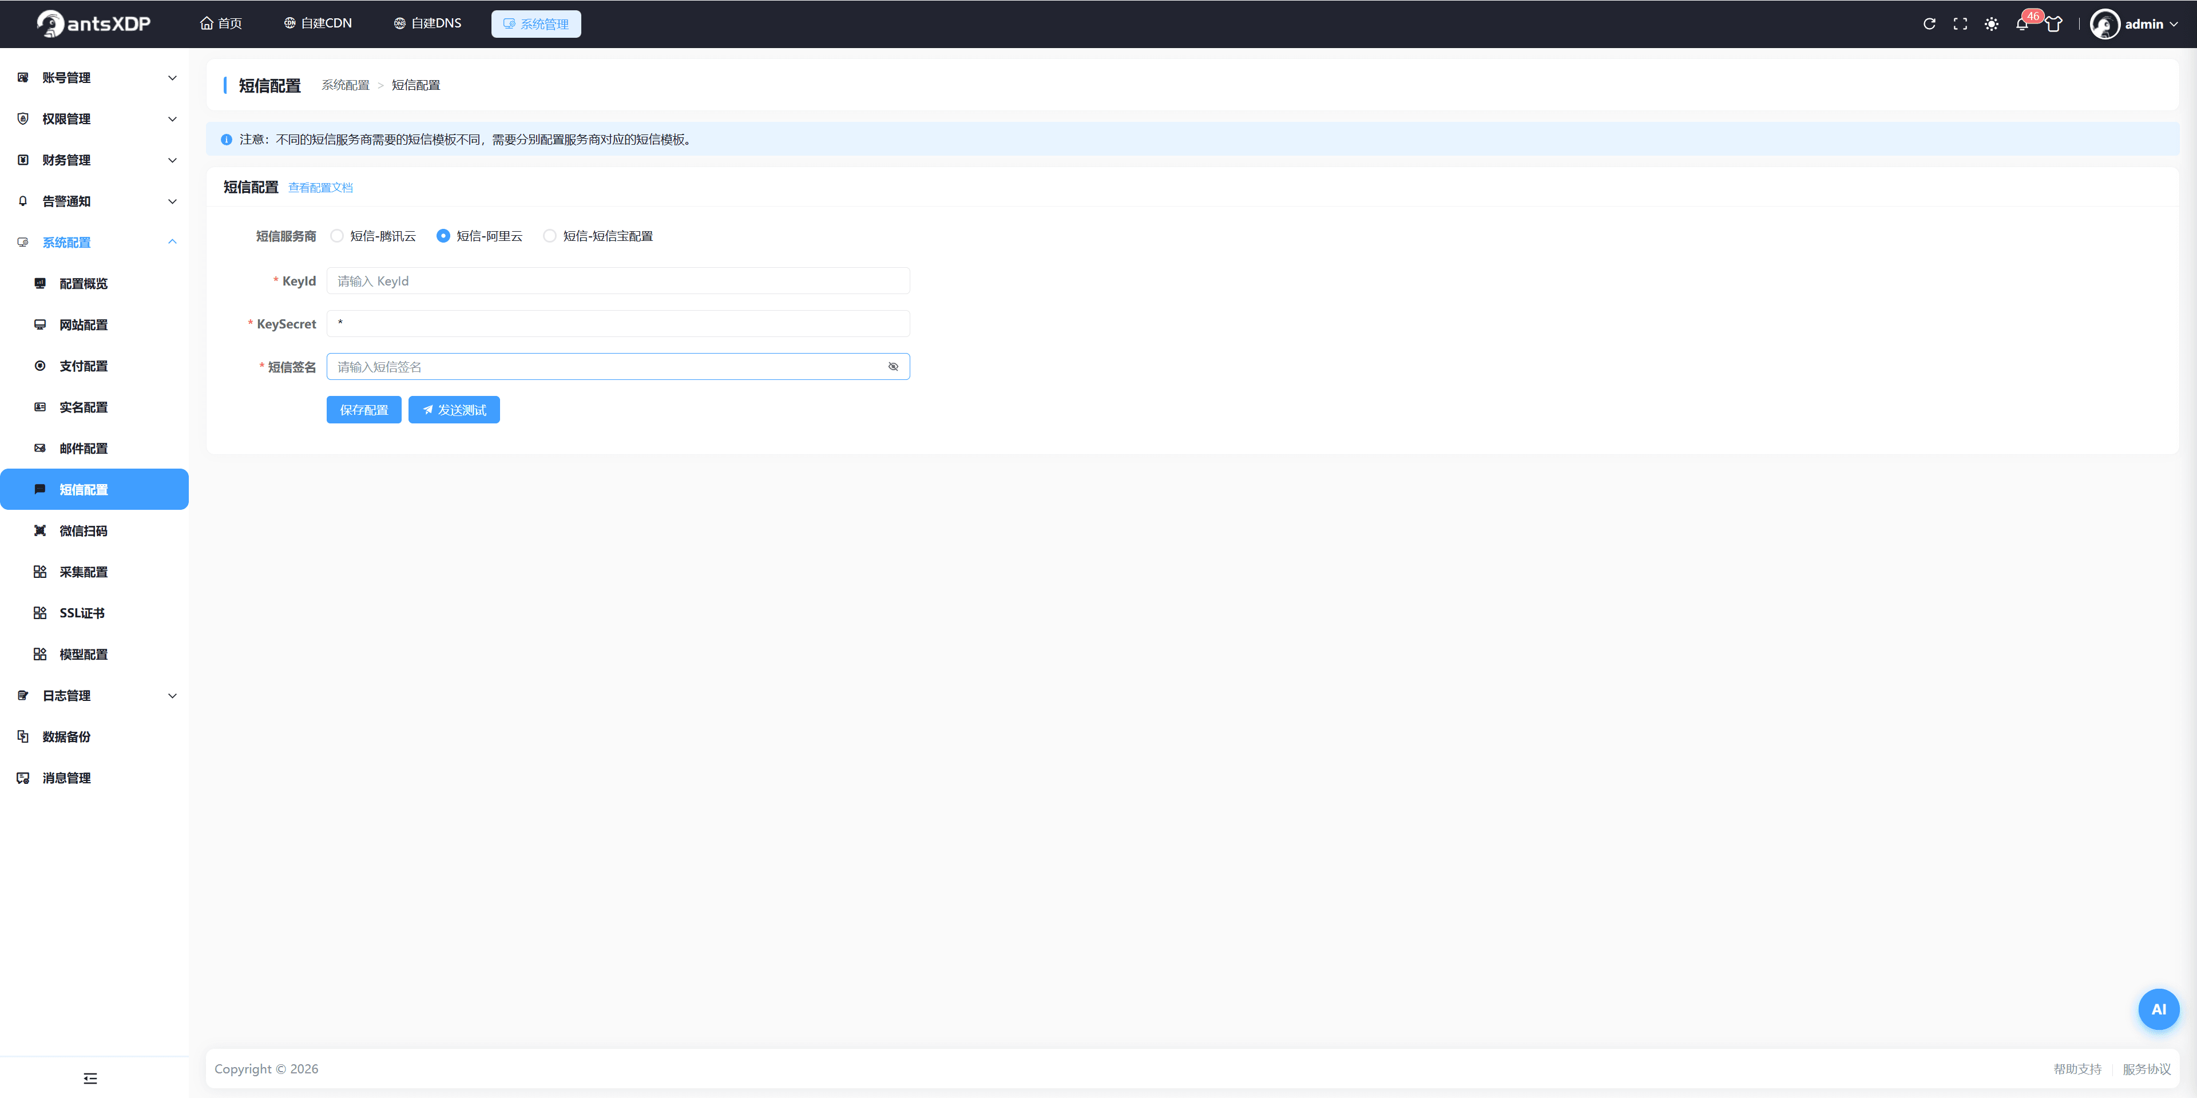Open the floating AI assistant button

[x=2159, y=1009]
